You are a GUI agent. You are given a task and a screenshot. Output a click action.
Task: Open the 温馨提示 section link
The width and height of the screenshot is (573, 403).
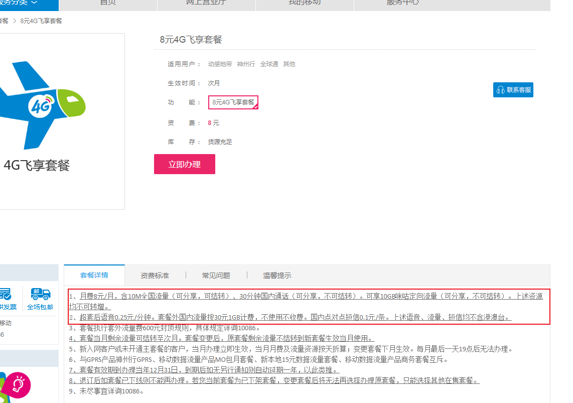tap(276, 275)
